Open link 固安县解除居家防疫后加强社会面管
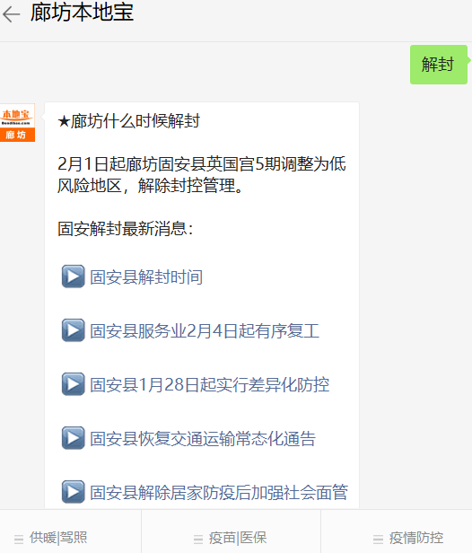This screenshot has height=553, width=472. coord(219,492)
